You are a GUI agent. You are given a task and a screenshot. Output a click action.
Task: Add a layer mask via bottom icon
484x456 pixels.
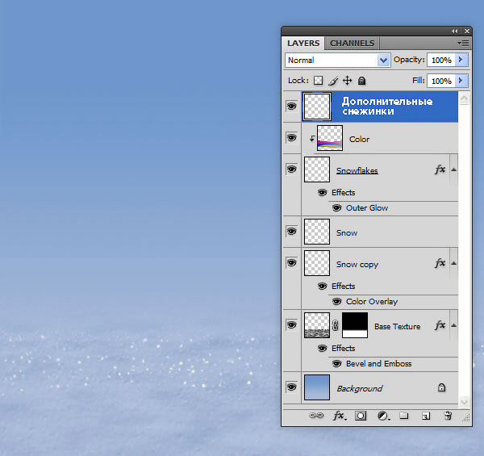[x=361, y=416]
